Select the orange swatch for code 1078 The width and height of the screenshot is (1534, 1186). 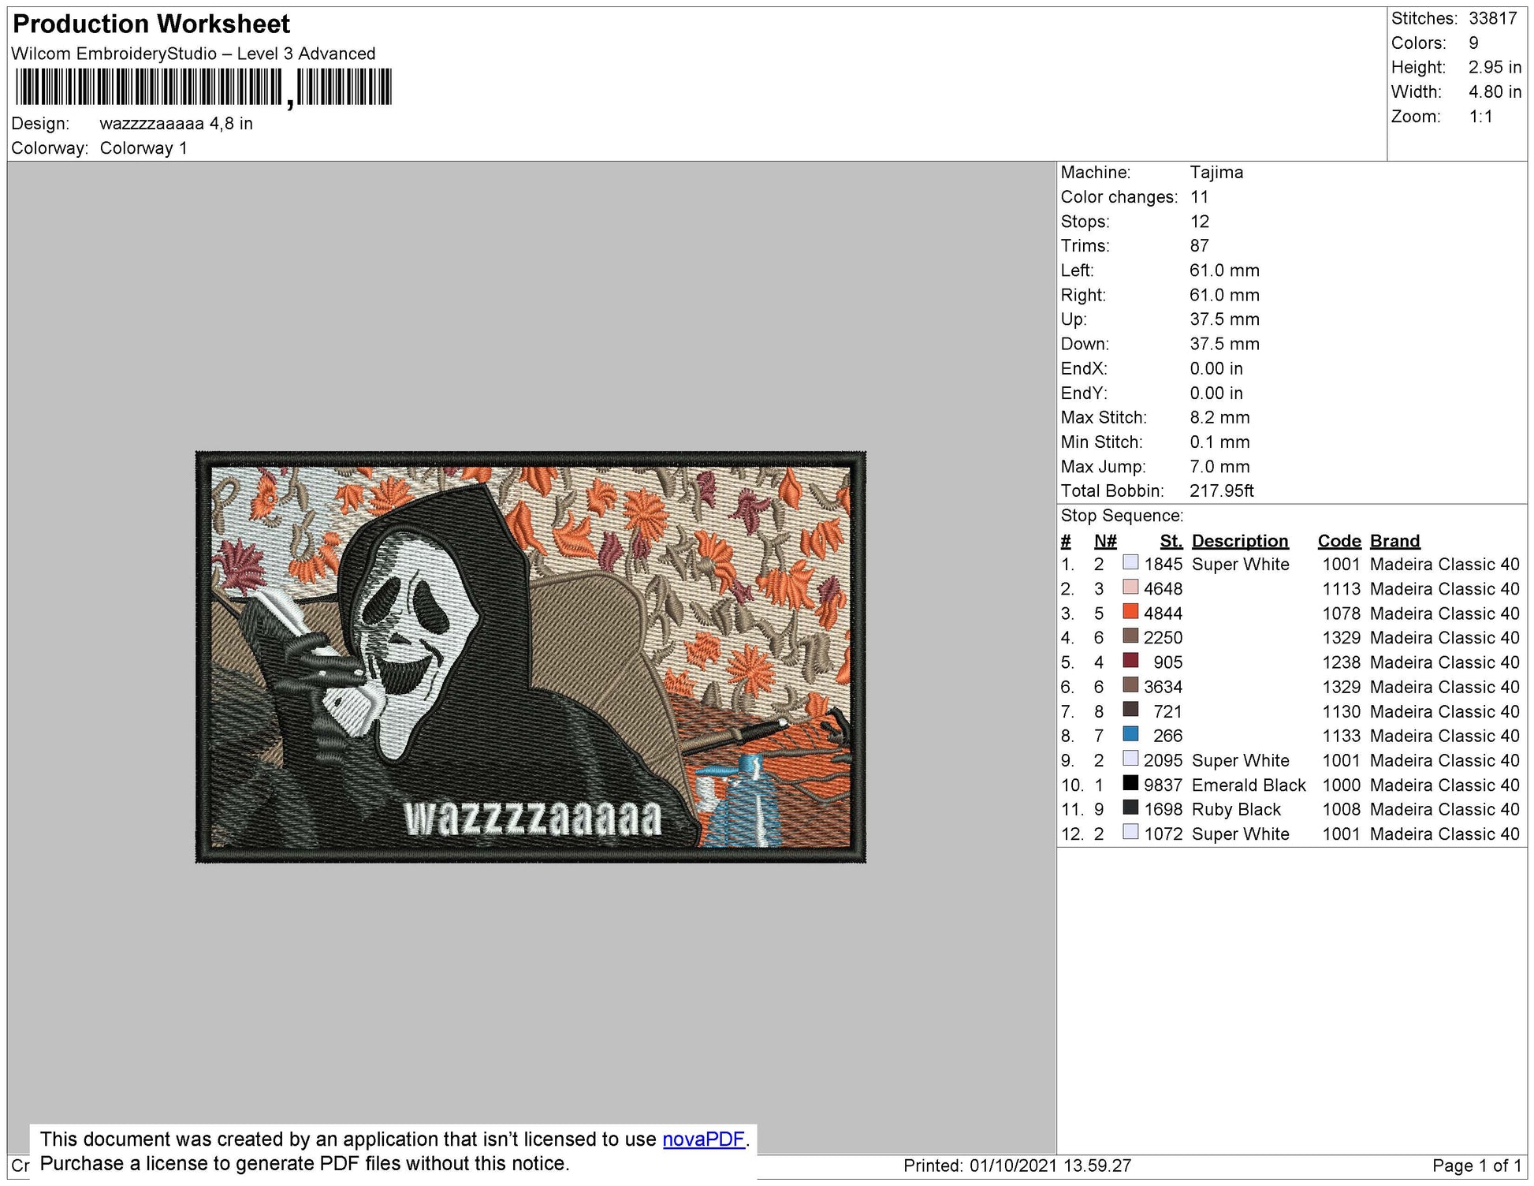[x=1130, y=612]
